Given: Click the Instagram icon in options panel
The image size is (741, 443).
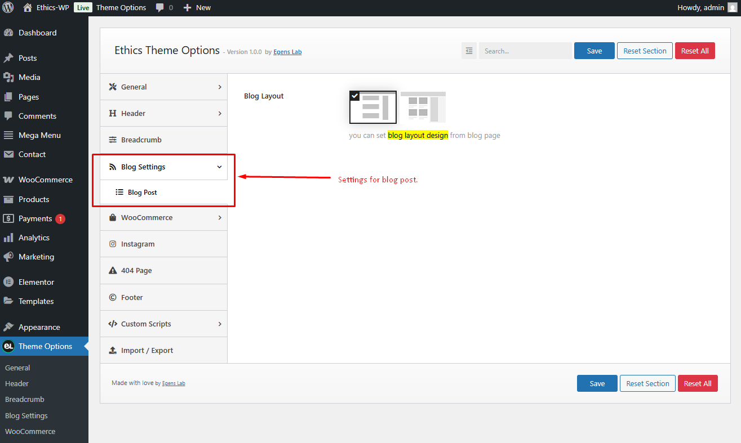Looking at the screenshot, I should pyautogui.click(x=113, y=244).
